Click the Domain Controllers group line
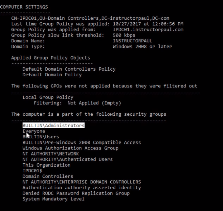Image resolution: width=223 pixels, height=211 pixels. click(x=48, y=176)
